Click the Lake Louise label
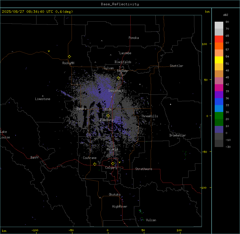Viewport: 240px width, 234px height. (5, 135)
